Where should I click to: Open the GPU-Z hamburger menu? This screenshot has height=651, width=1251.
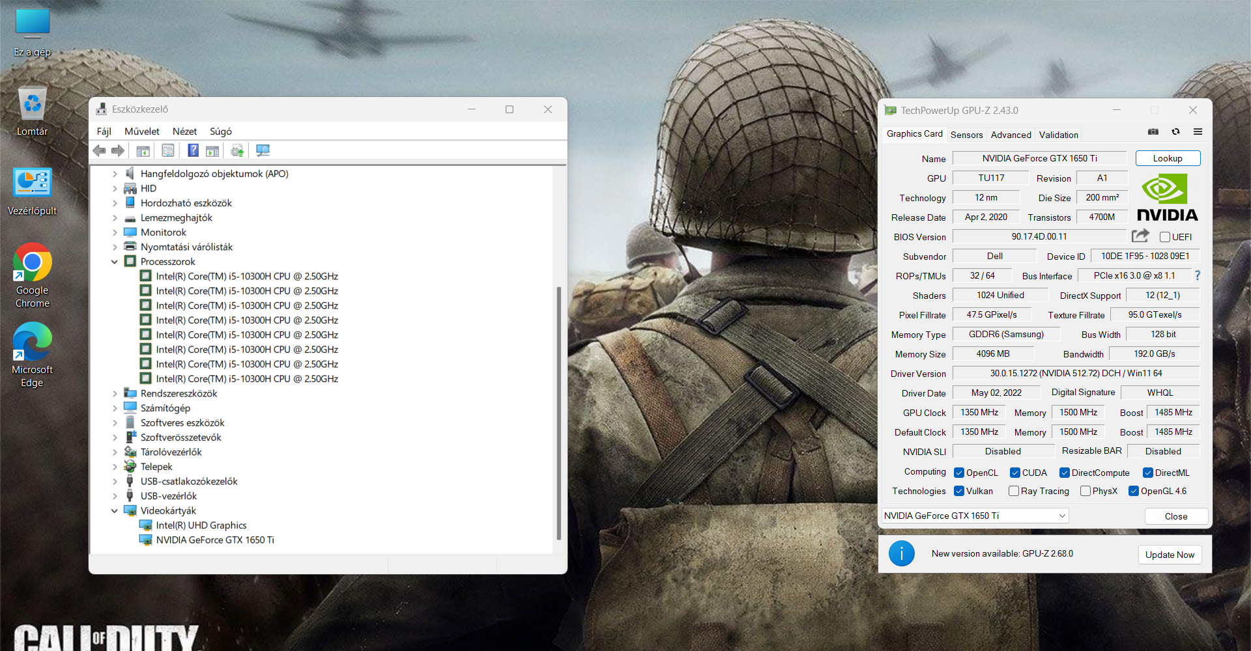coord(1198,132)
